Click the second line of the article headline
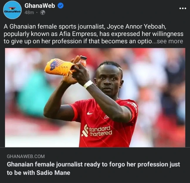Screen dimensions: 190x183 pyautogui.click(x=38, y=173)
